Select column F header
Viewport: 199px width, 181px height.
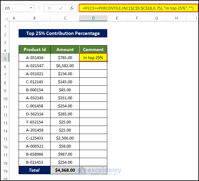137,18
